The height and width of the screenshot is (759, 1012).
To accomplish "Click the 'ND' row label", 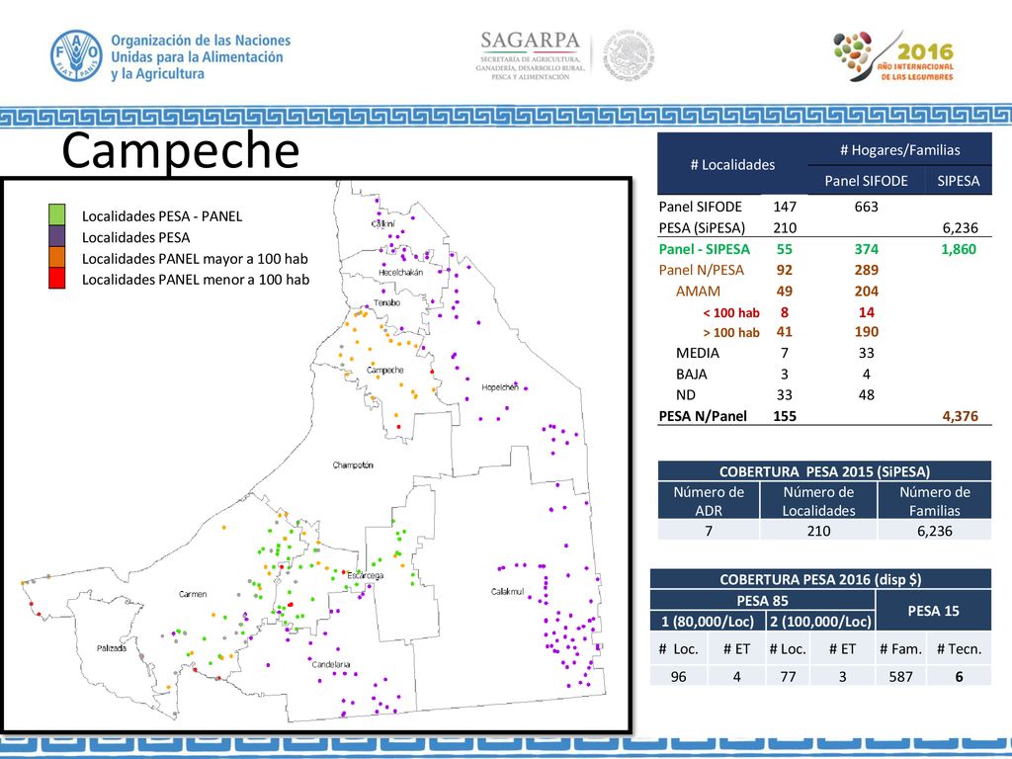I will tap(686, 395).
